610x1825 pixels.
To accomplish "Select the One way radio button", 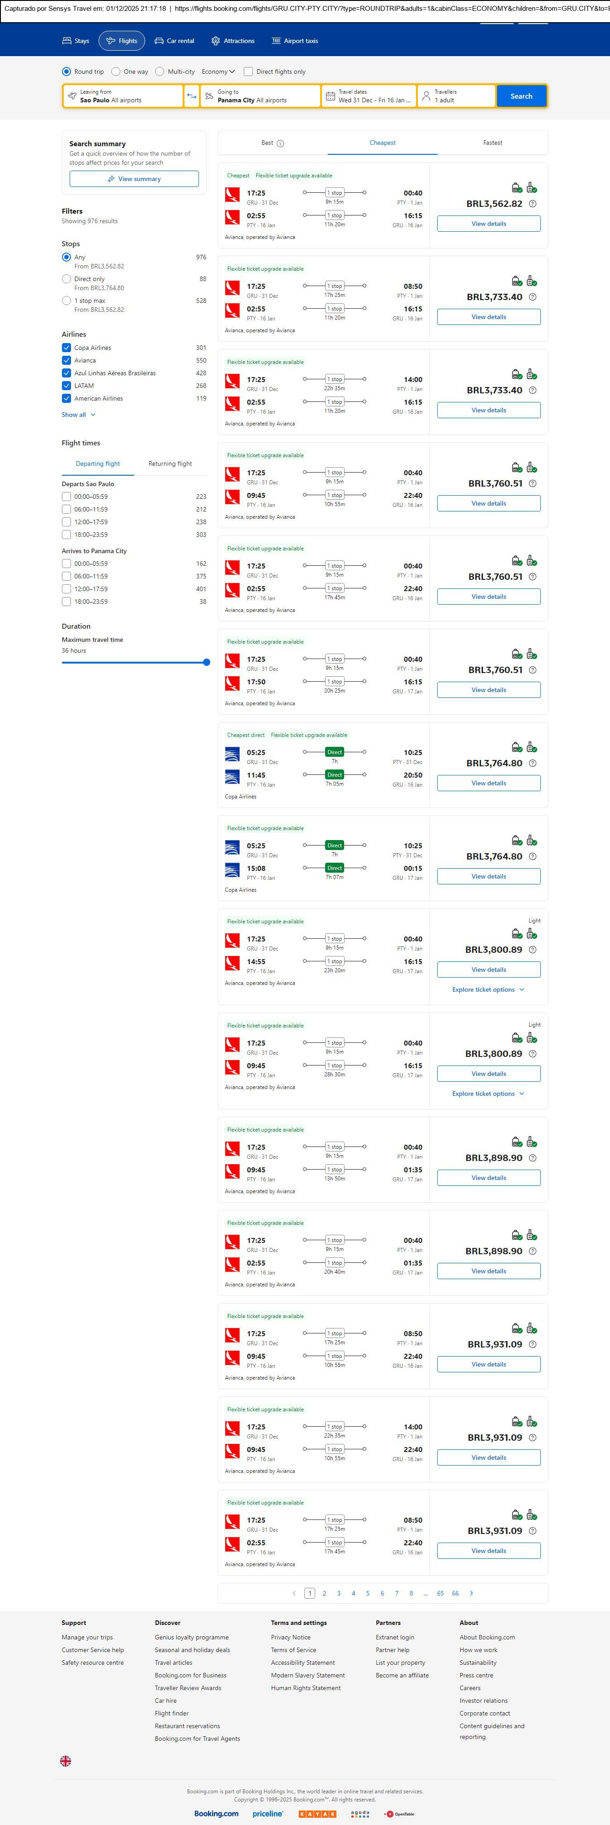I will pyautogui.click(x=116, y=72).
